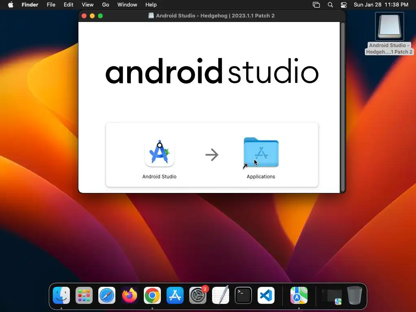Select the Applications folder shortcut
416x312 pixels.
click(261, 153)
